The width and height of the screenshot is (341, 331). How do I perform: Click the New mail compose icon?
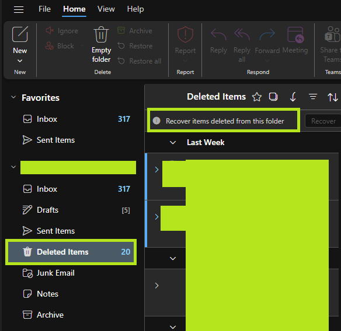click(x=20, y=34)
